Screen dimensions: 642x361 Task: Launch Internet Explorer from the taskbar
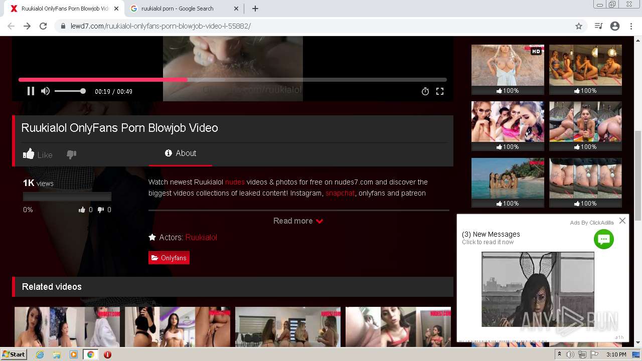coord(40,354)
